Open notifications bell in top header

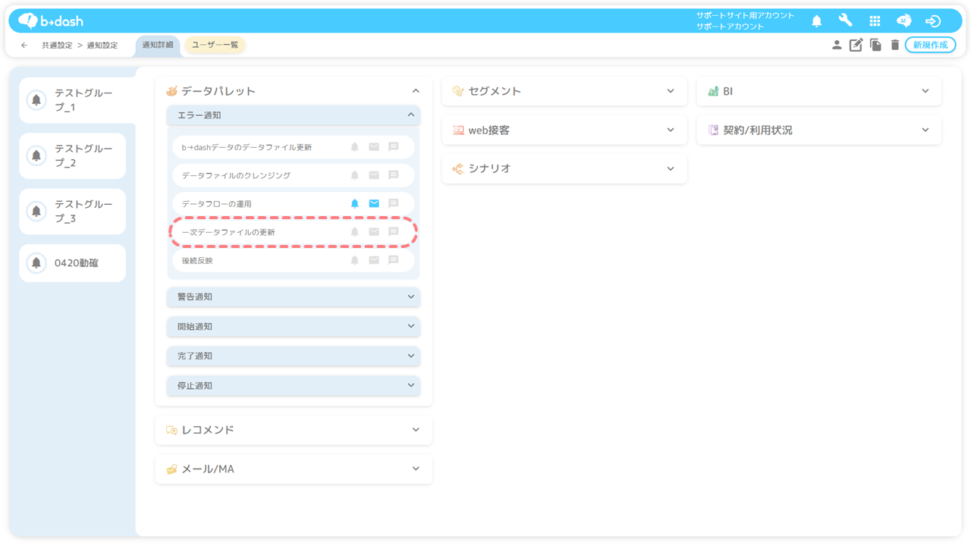click(x=816, y=21)
